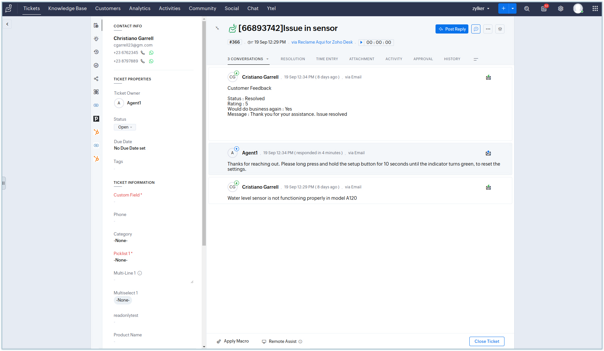Open the setup gear icon
604x351 pixels.
pyautogui.click(x=560, y=9)
